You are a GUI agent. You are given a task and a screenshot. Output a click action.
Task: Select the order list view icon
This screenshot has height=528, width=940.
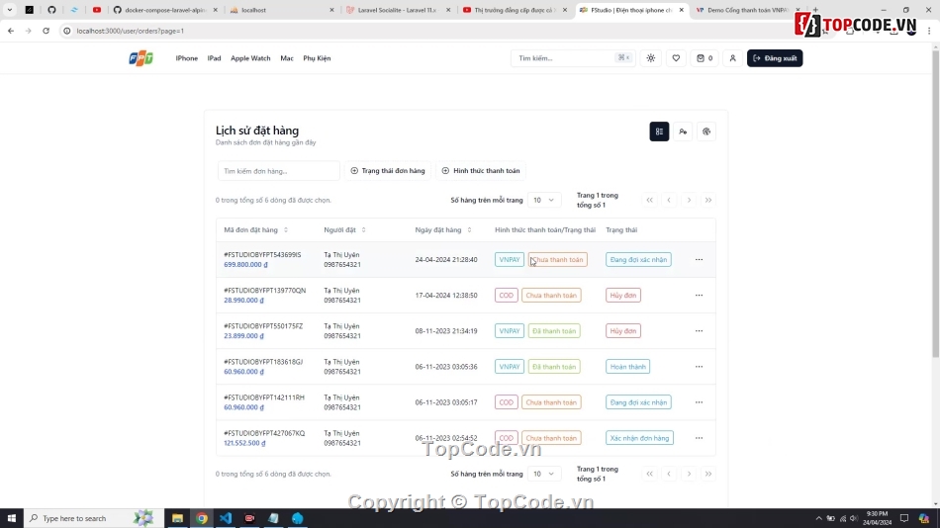point(659,132)
